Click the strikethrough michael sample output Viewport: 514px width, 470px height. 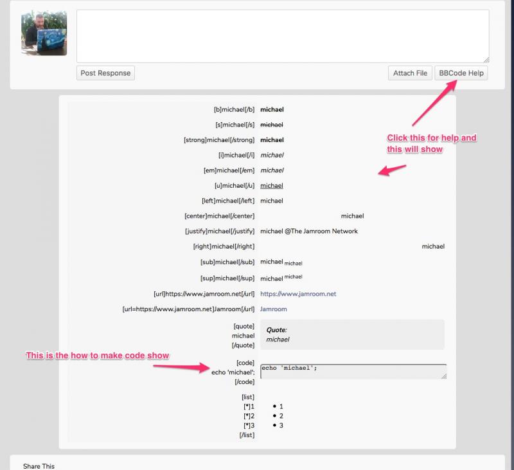(x=271, y=125)
